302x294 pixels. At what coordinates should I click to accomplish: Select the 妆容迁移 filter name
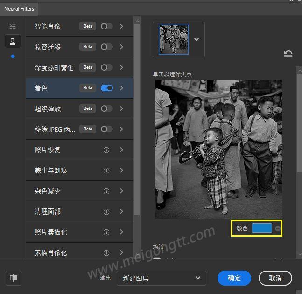48,47
